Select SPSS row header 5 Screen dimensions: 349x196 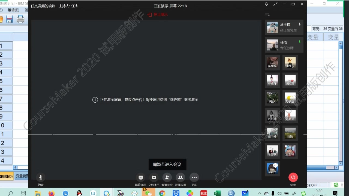(x=6, y=81)
